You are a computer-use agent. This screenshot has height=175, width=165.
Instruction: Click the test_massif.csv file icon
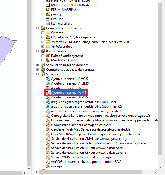pos(48,24)
